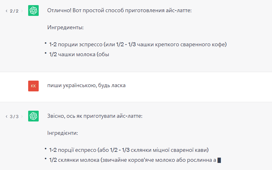Click the ChatGPT logo beside the Russian reply

pyautogui.click(x=34, y=11)
